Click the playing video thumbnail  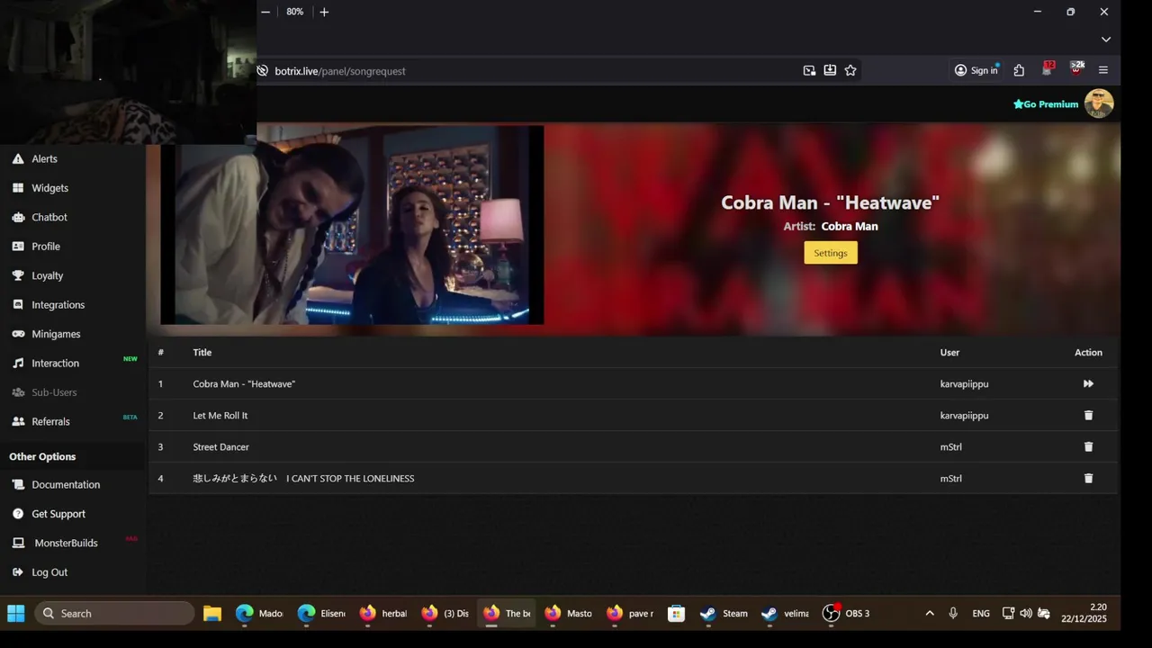[x=352, y=225]
